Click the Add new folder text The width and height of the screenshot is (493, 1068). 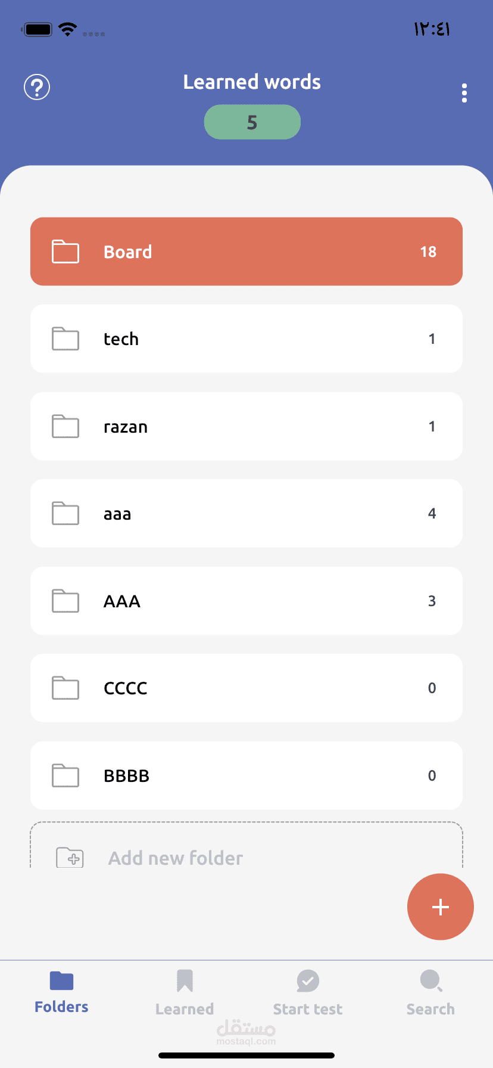[x=176, y=858]
